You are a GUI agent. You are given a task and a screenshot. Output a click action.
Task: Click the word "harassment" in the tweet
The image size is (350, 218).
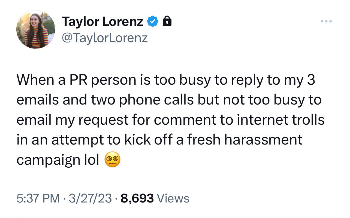point(264,140)
